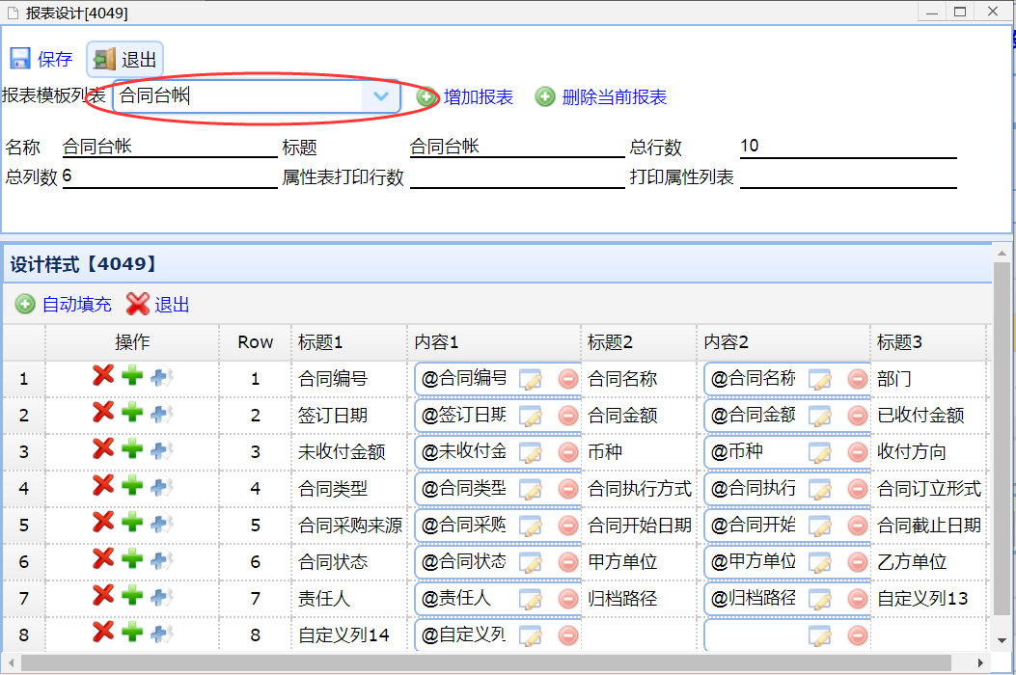
Task: Click the 合同采购来源 title cell
Action: 350,526
